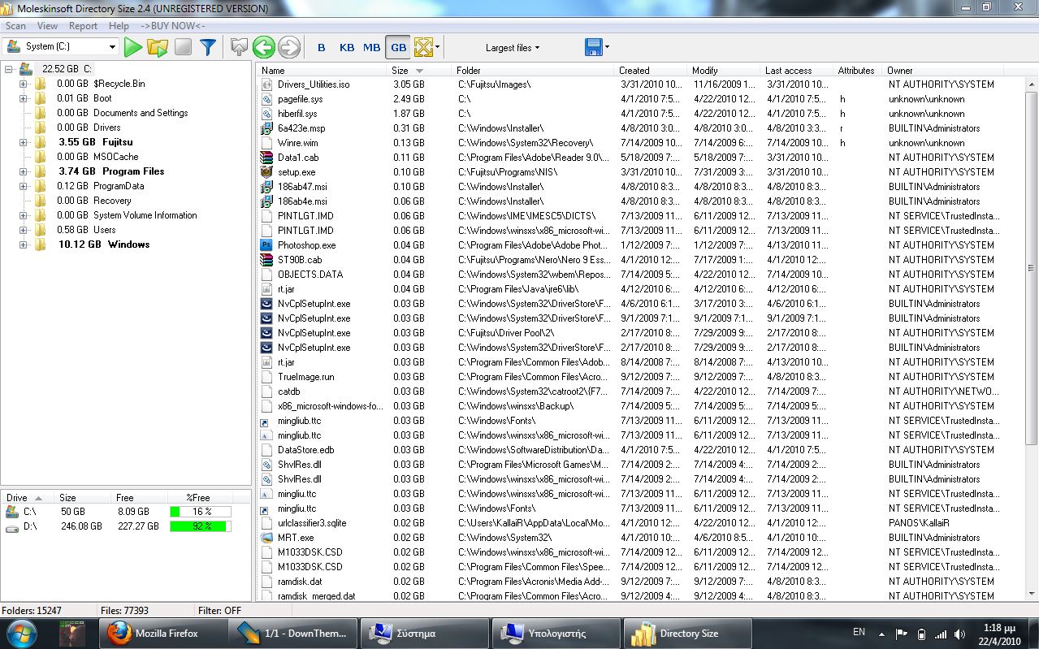Open the filter funnel icon

[x=208, y=47]
